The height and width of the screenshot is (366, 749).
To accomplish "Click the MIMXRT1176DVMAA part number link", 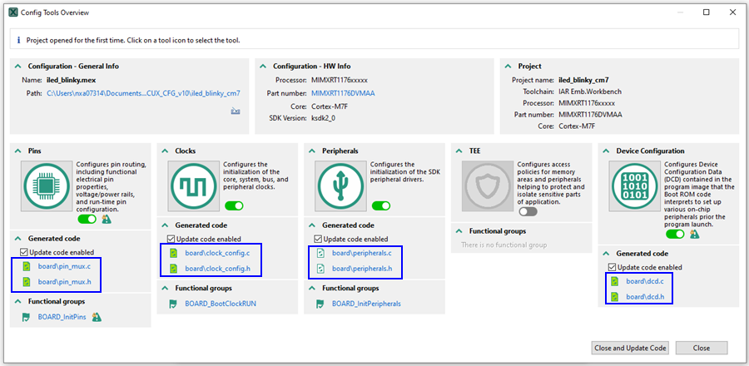I will 341,93.
